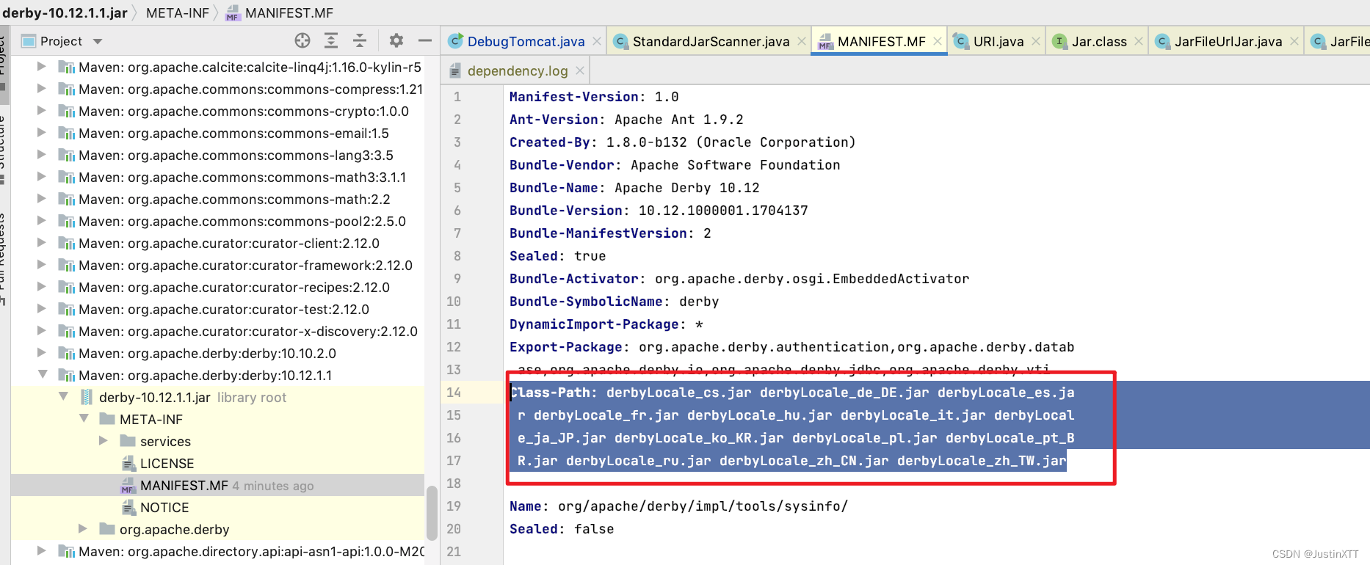The image size is (1370, 565).
Task: Click the Bundle-SymbolicName line
Action: coord(614,302)
